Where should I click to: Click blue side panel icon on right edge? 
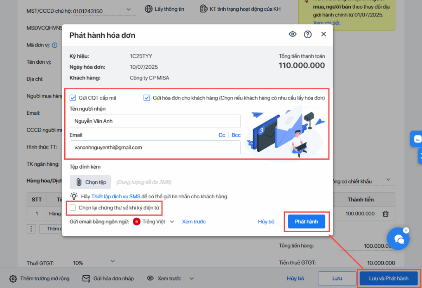[416, 139]
